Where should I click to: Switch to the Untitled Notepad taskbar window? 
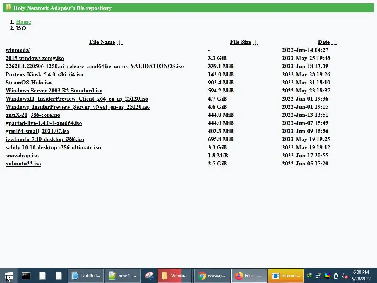pos(86,276)
